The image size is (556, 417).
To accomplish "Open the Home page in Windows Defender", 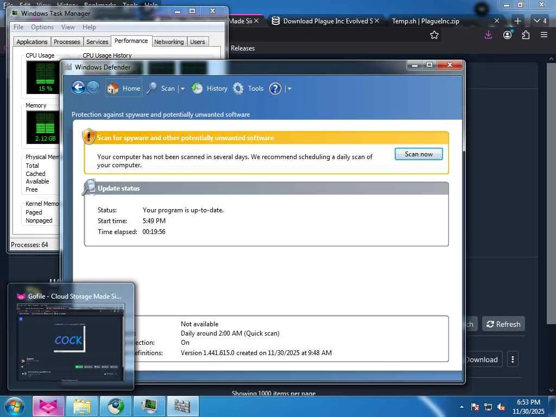I will tap(124, 89).
